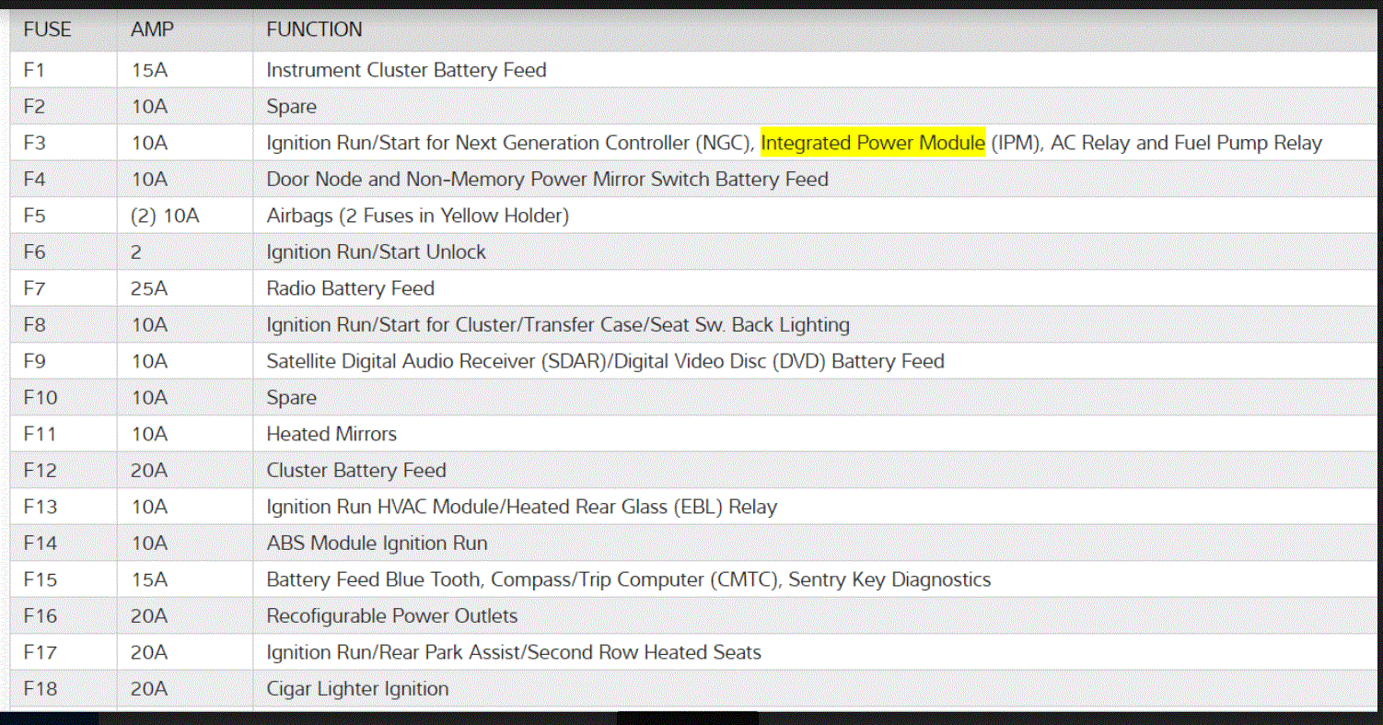Select the F12 fuse label
This screenshot has width=1383, height=725.
(x=41, y=471)
